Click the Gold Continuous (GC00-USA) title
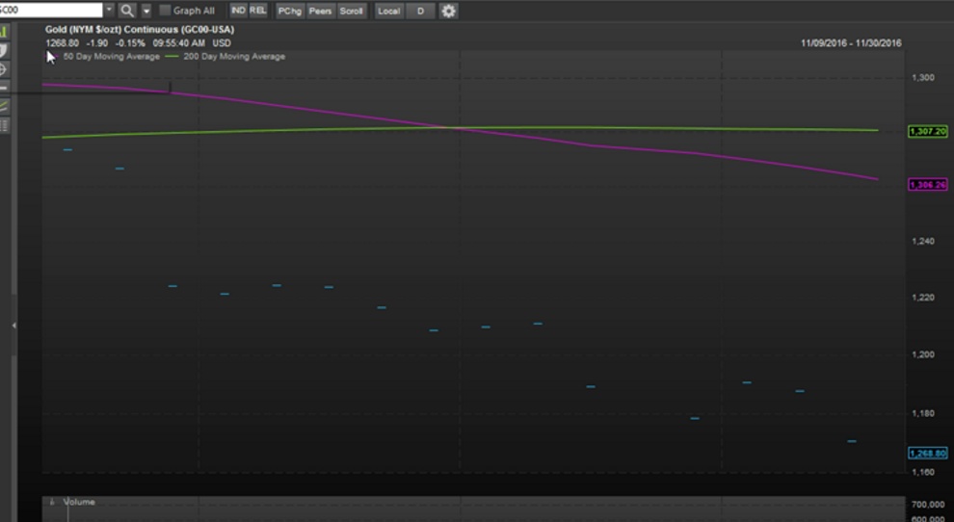The image size is (954, 522). tap(140, 29)
